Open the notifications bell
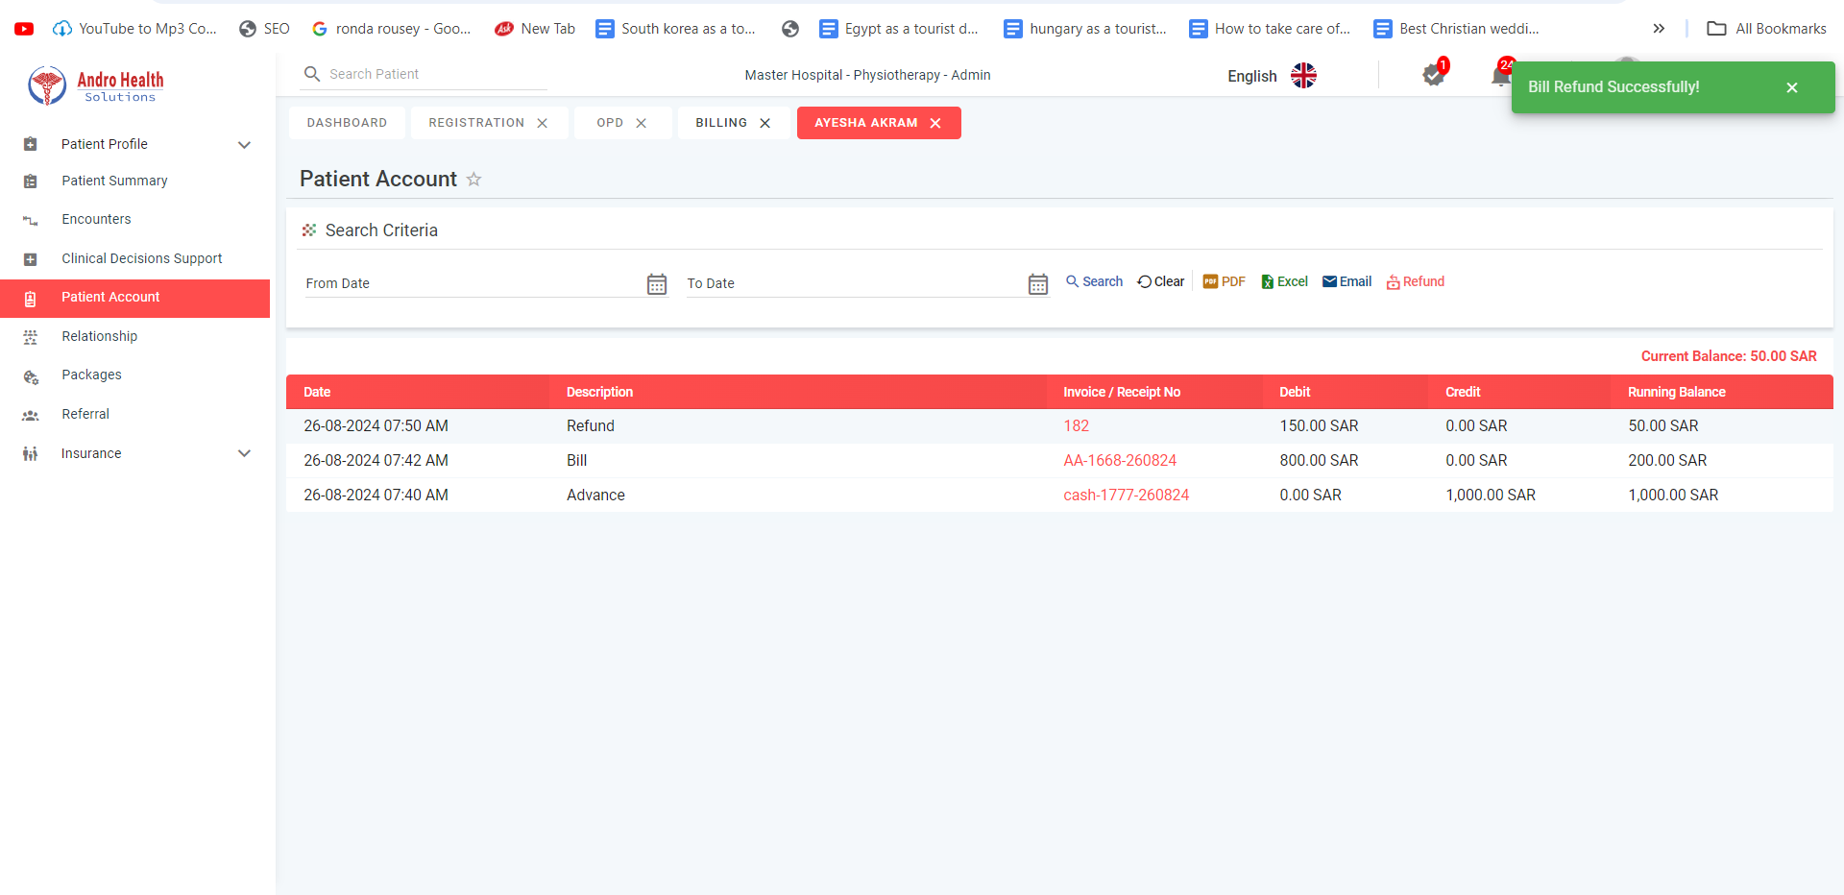1844x895 pixels. (x=1499, y=76)
